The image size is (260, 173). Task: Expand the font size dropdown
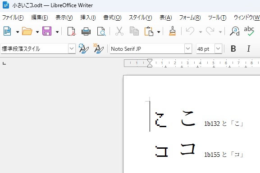[x=218, y=49]
